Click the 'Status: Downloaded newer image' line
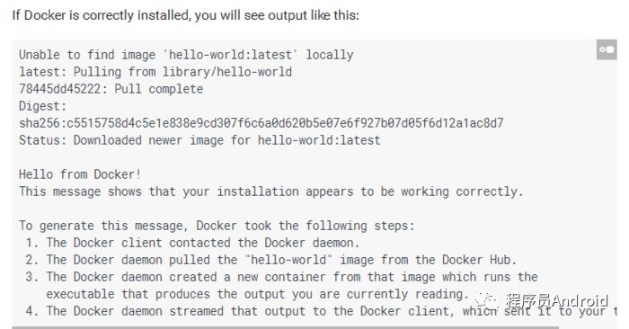Screen dimensions: 629x329 click(x=199, y=140)
